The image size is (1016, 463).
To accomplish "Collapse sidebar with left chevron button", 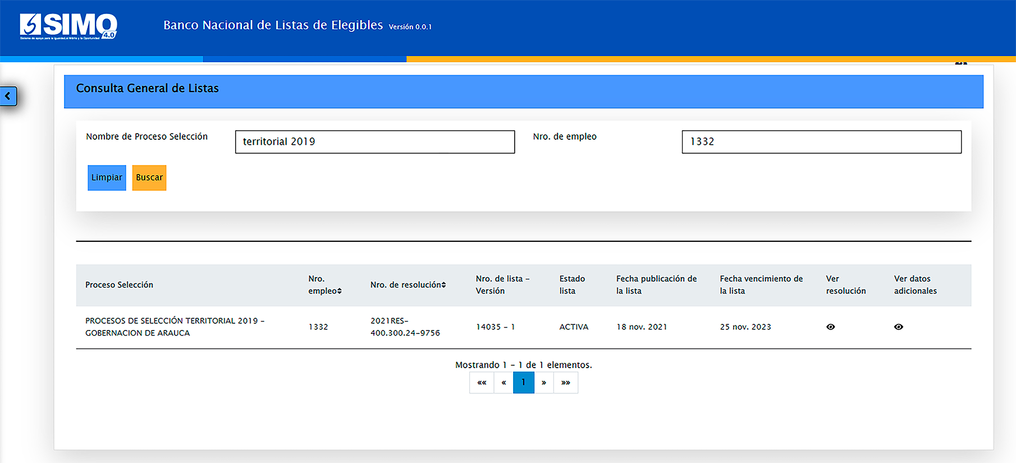I will [8, 96].
